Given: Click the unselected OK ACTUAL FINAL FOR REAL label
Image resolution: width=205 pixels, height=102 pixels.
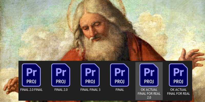Looking at the screenshot, I should point(178,92).
